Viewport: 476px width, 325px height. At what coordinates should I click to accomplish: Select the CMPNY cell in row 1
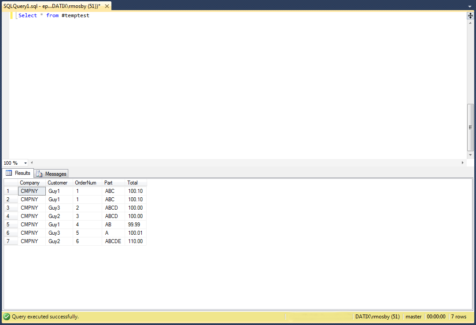pos(31,191)
